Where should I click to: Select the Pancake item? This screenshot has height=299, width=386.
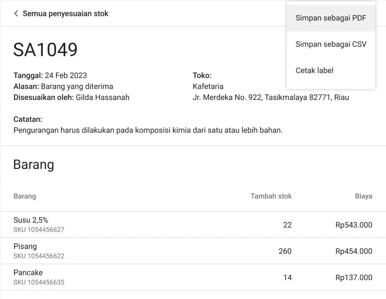click(28, 273)
